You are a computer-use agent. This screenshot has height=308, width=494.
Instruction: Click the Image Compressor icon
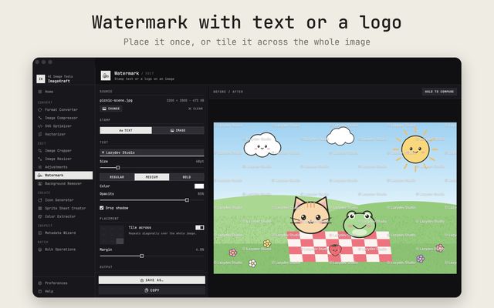tap(40, 118)
